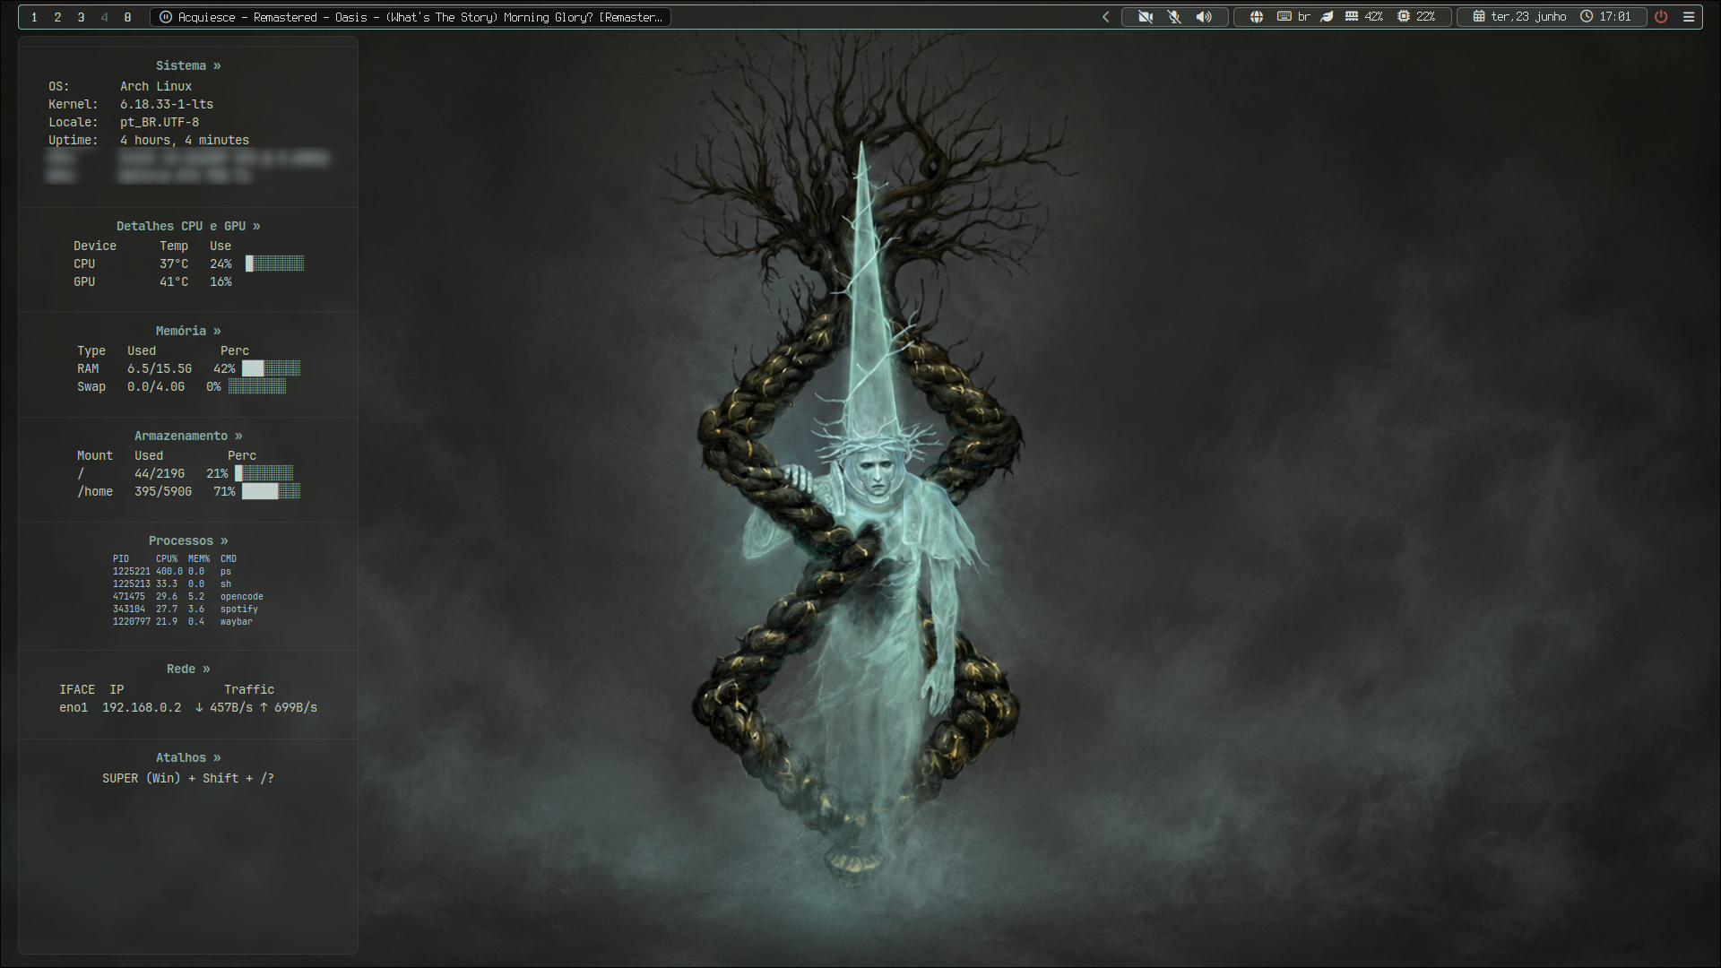
Task: Click the leaf power profile icon
Action: [x=1327, y=17]
